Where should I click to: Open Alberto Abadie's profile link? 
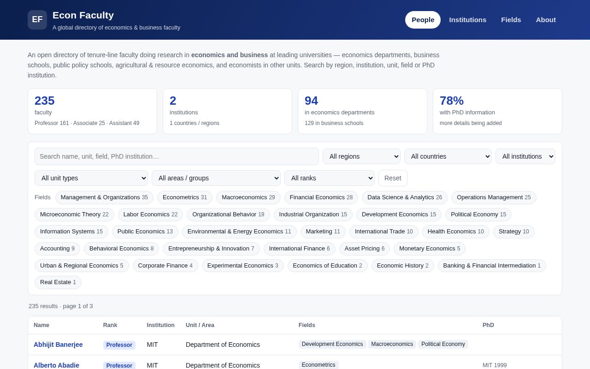pos(56,365)
